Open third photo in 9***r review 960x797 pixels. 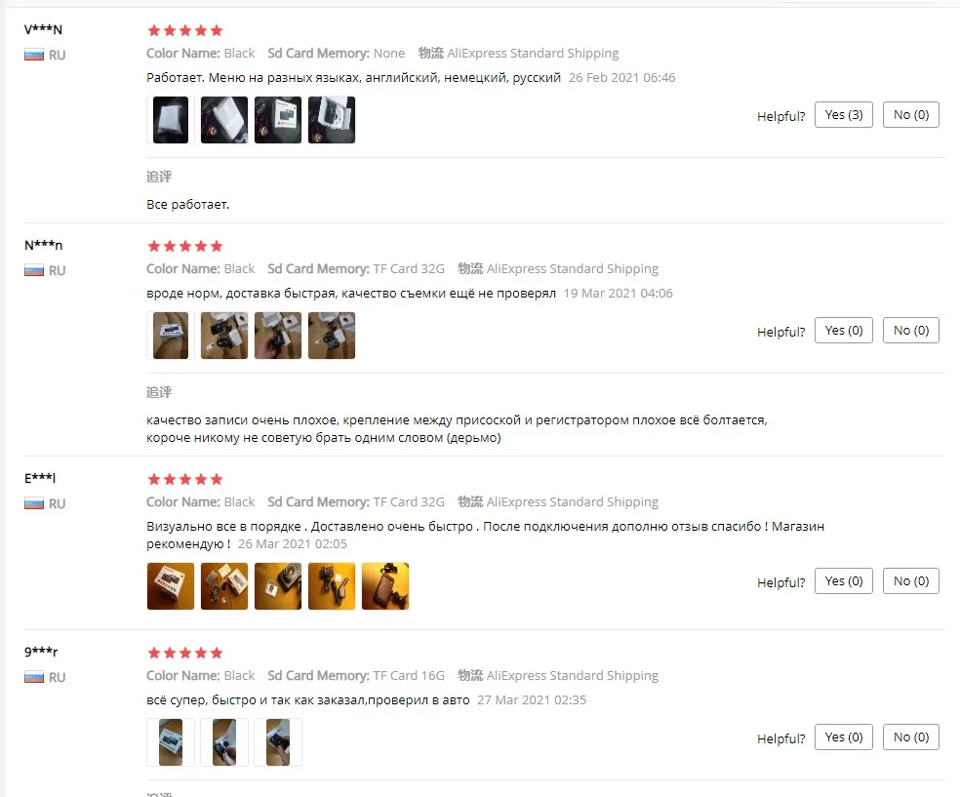pos(278,742)
